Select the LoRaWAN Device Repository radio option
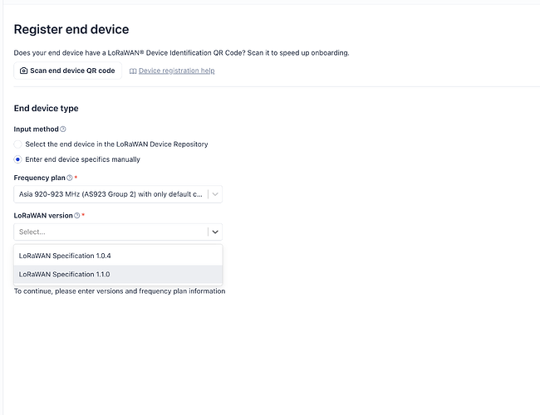Image resolution: width=540 pixels, height=415 pixels. pyautogui.click(x=18, y=144)
